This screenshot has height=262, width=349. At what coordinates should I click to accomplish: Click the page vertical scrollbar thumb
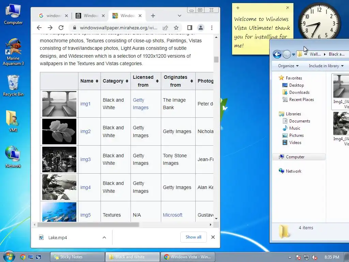click(x=216, y=59)
